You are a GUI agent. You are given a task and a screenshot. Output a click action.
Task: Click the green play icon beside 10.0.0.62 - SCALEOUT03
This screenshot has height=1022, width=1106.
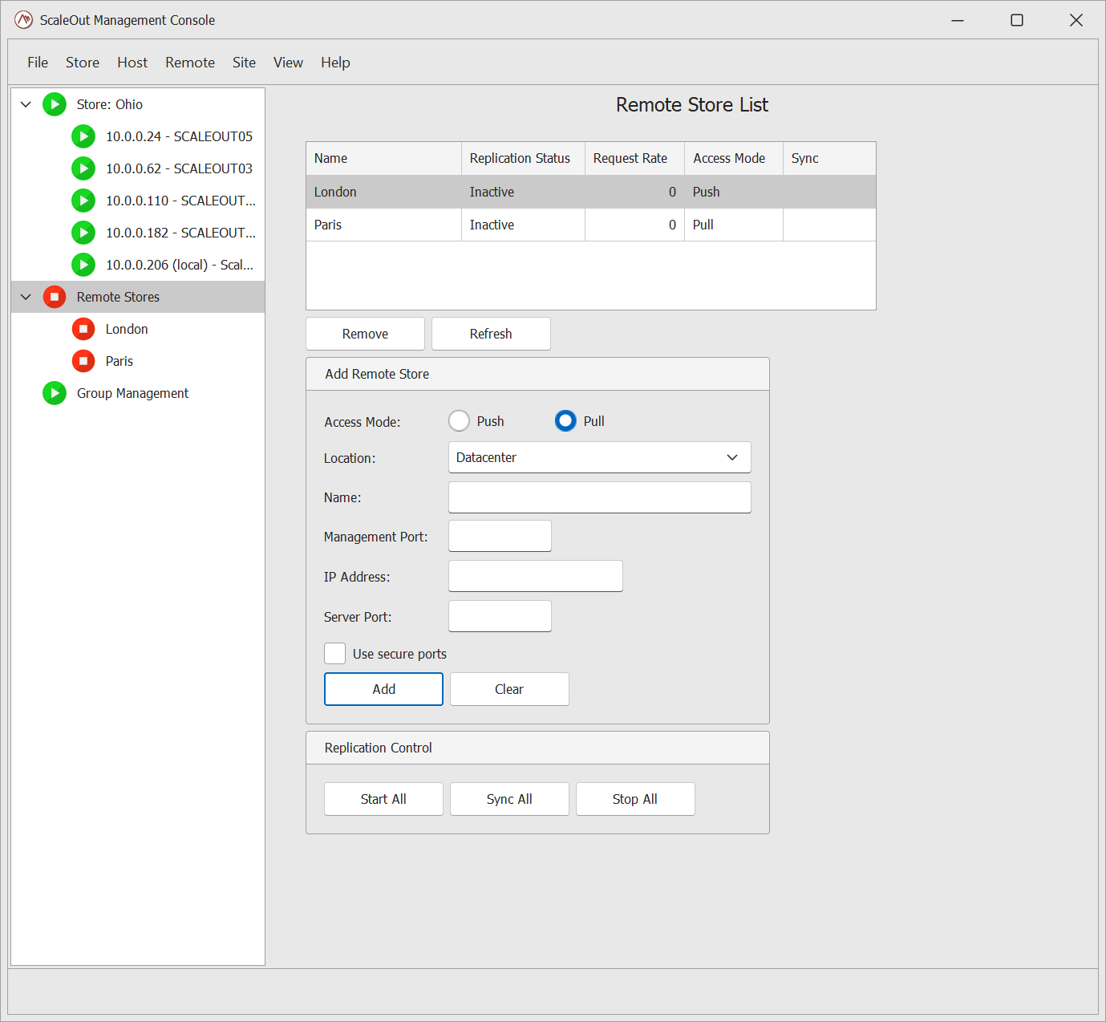83,168
